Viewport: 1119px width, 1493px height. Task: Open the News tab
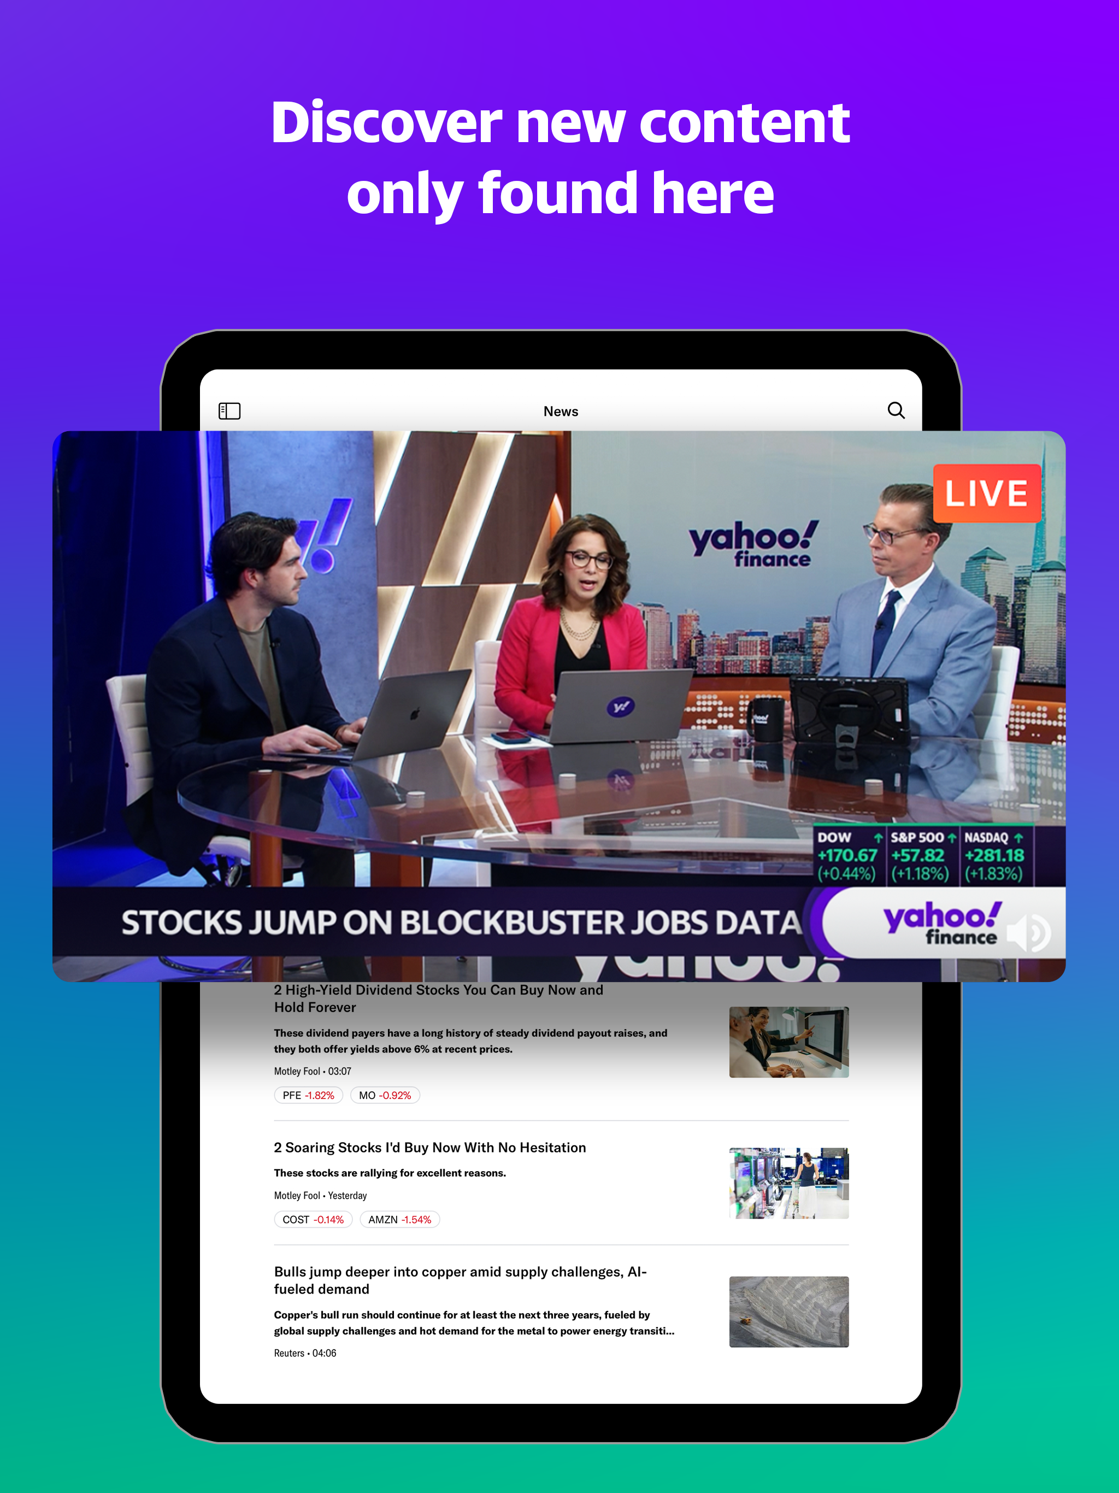[561, 410]
